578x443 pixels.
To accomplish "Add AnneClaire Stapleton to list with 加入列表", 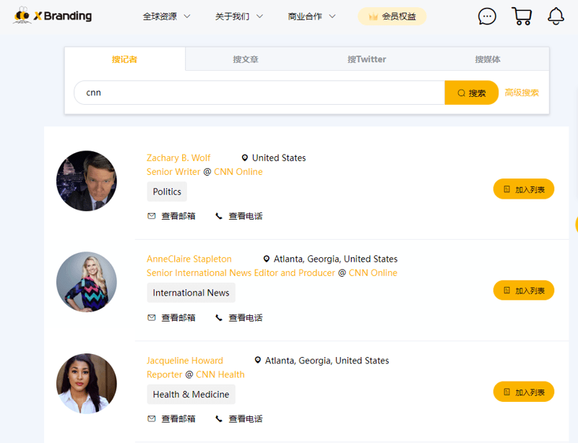I will coord(523,291).
